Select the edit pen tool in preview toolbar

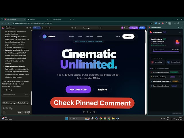[91, 112]
